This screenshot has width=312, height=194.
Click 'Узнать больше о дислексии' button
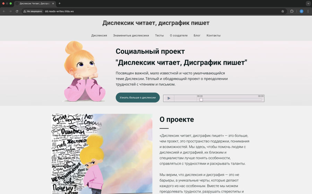(138, 98)
